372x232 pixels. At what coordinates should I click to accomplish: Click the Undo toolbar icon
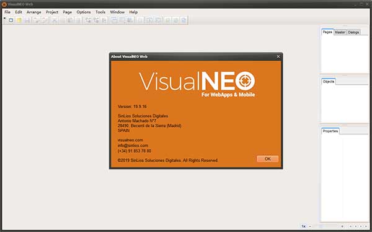[37, 20]
